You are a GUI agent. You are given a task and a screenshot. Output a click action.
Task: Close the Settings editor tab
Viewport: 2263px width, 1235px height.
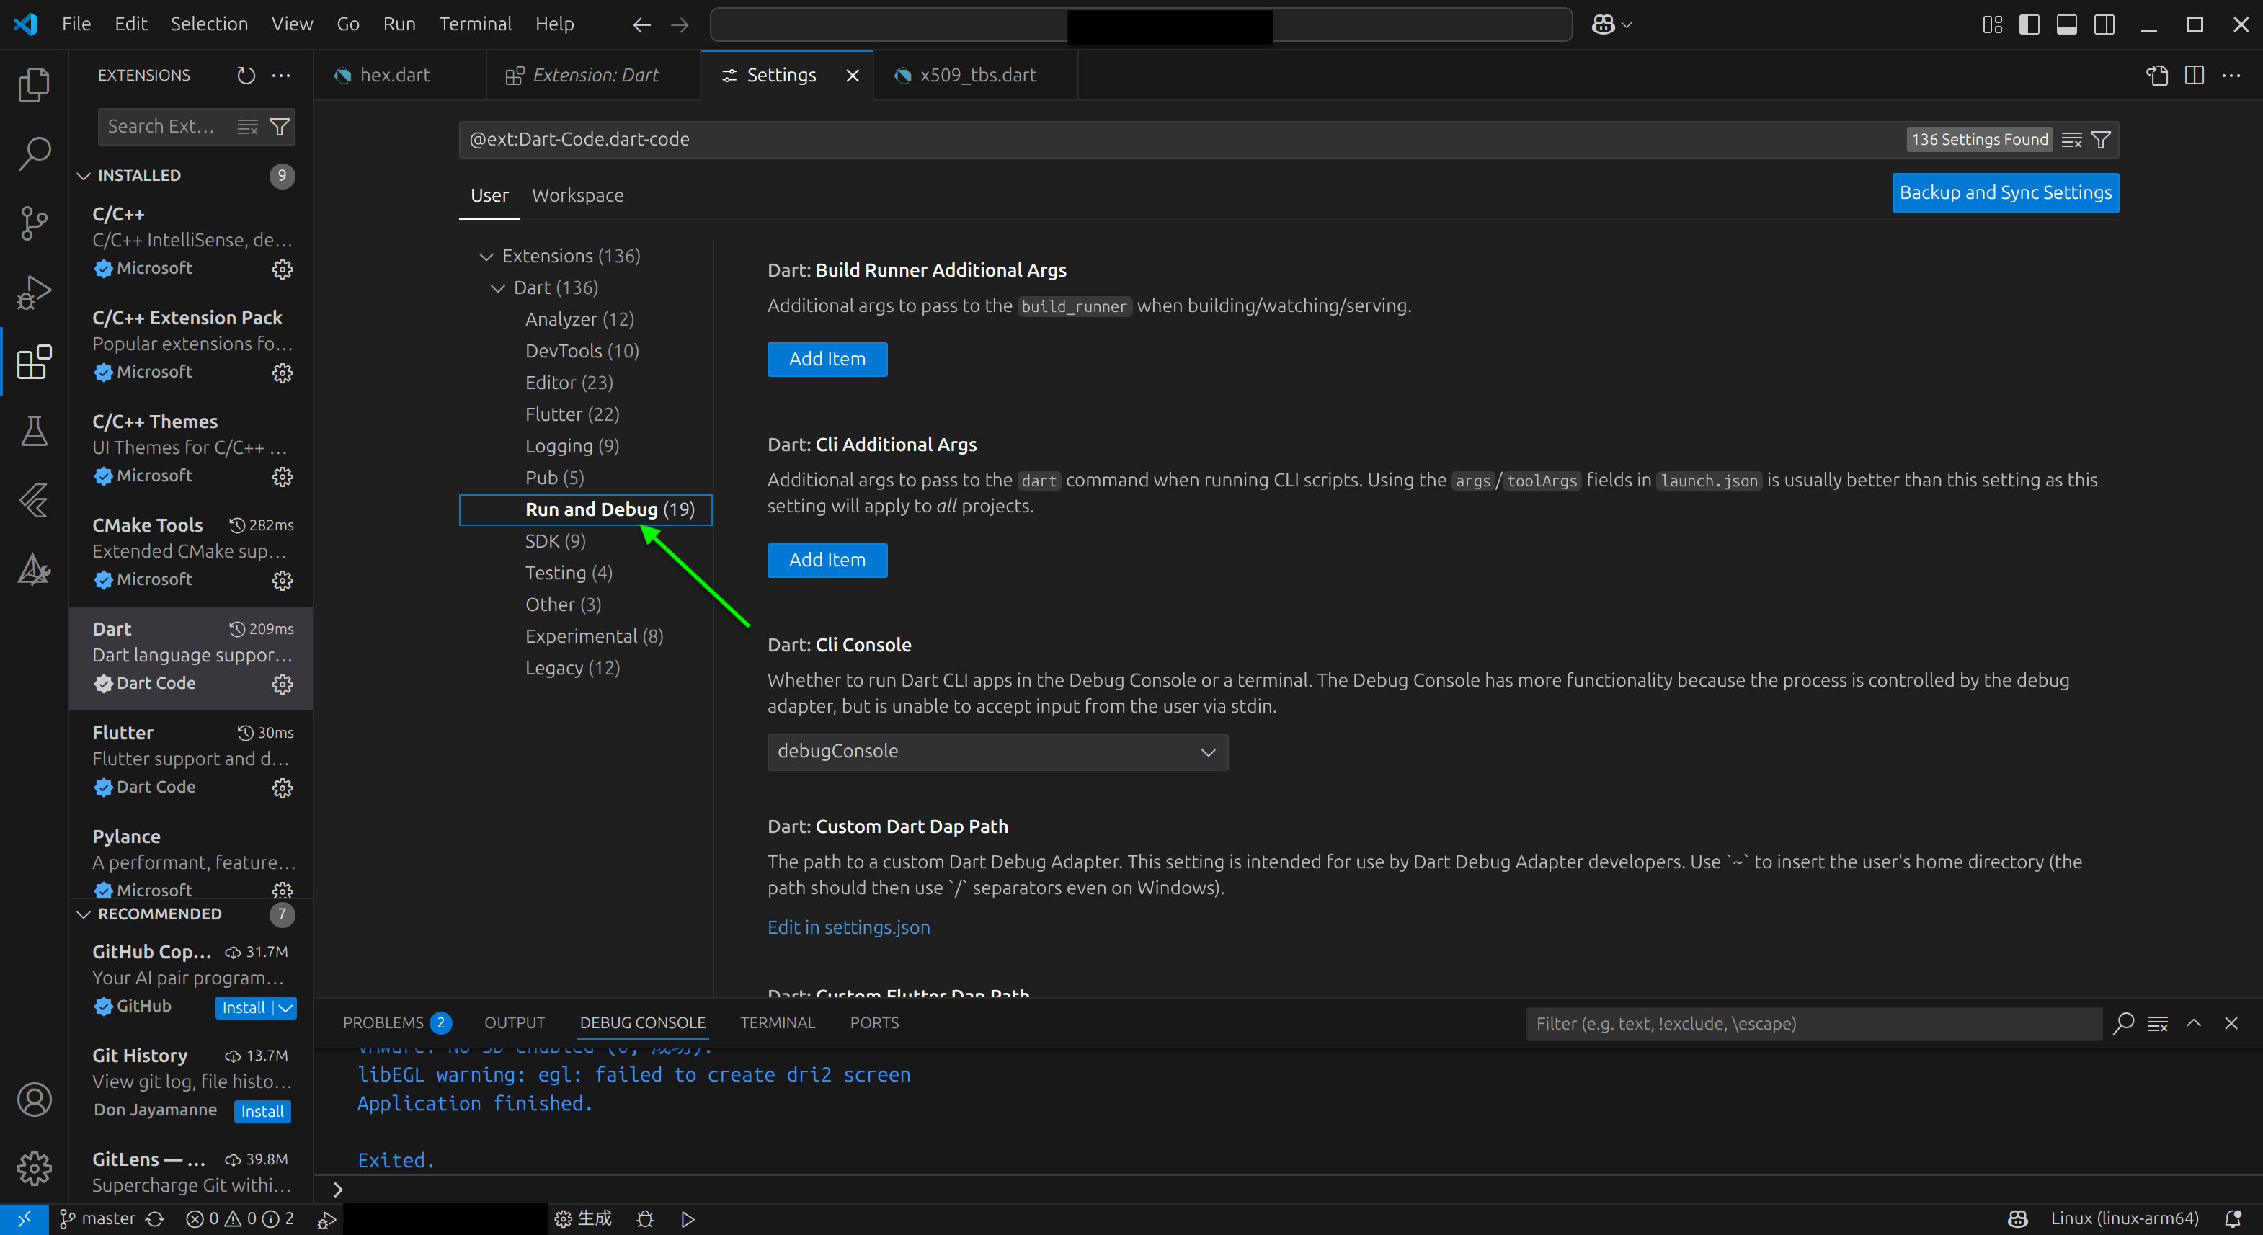[x=852, y=76]
